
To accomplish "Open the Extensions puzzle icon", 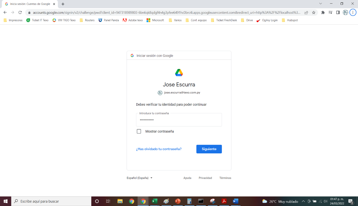I will tap(323, 12).
